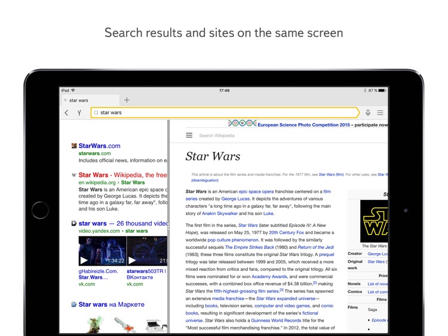
Task: Tap the Yandex Y logo button
Action: (79, 113)
